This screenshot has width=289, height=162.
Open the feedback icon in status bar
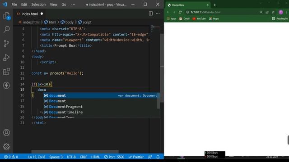[150, 157]
